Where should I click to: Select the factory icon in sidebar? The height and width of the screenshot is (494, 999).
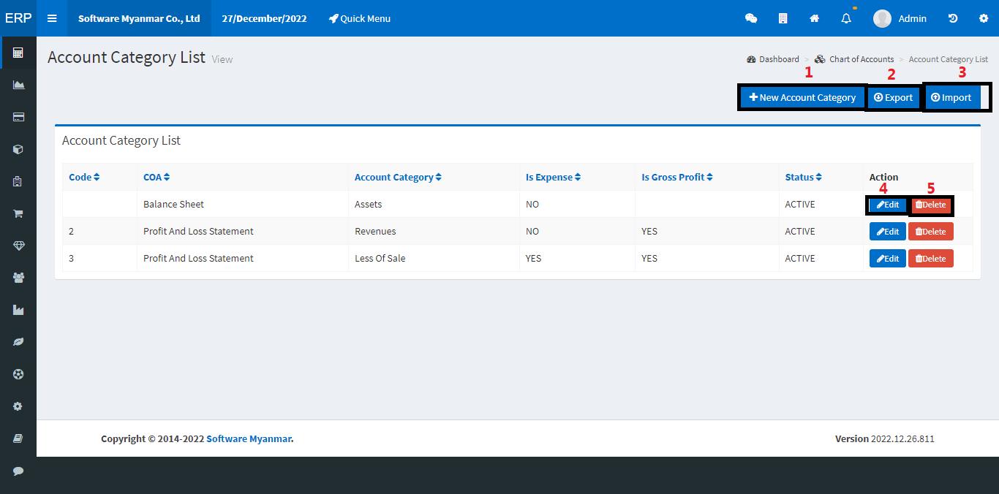pyautogui.click(x=18, y=310)
